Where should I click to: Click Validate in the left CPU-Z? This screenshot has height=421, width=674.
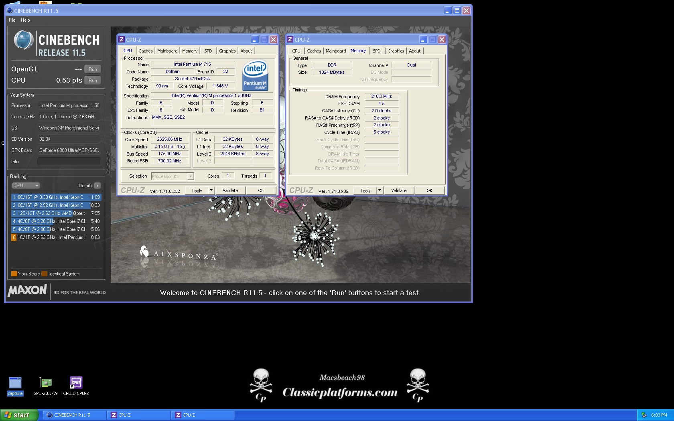tap(230, 190)
